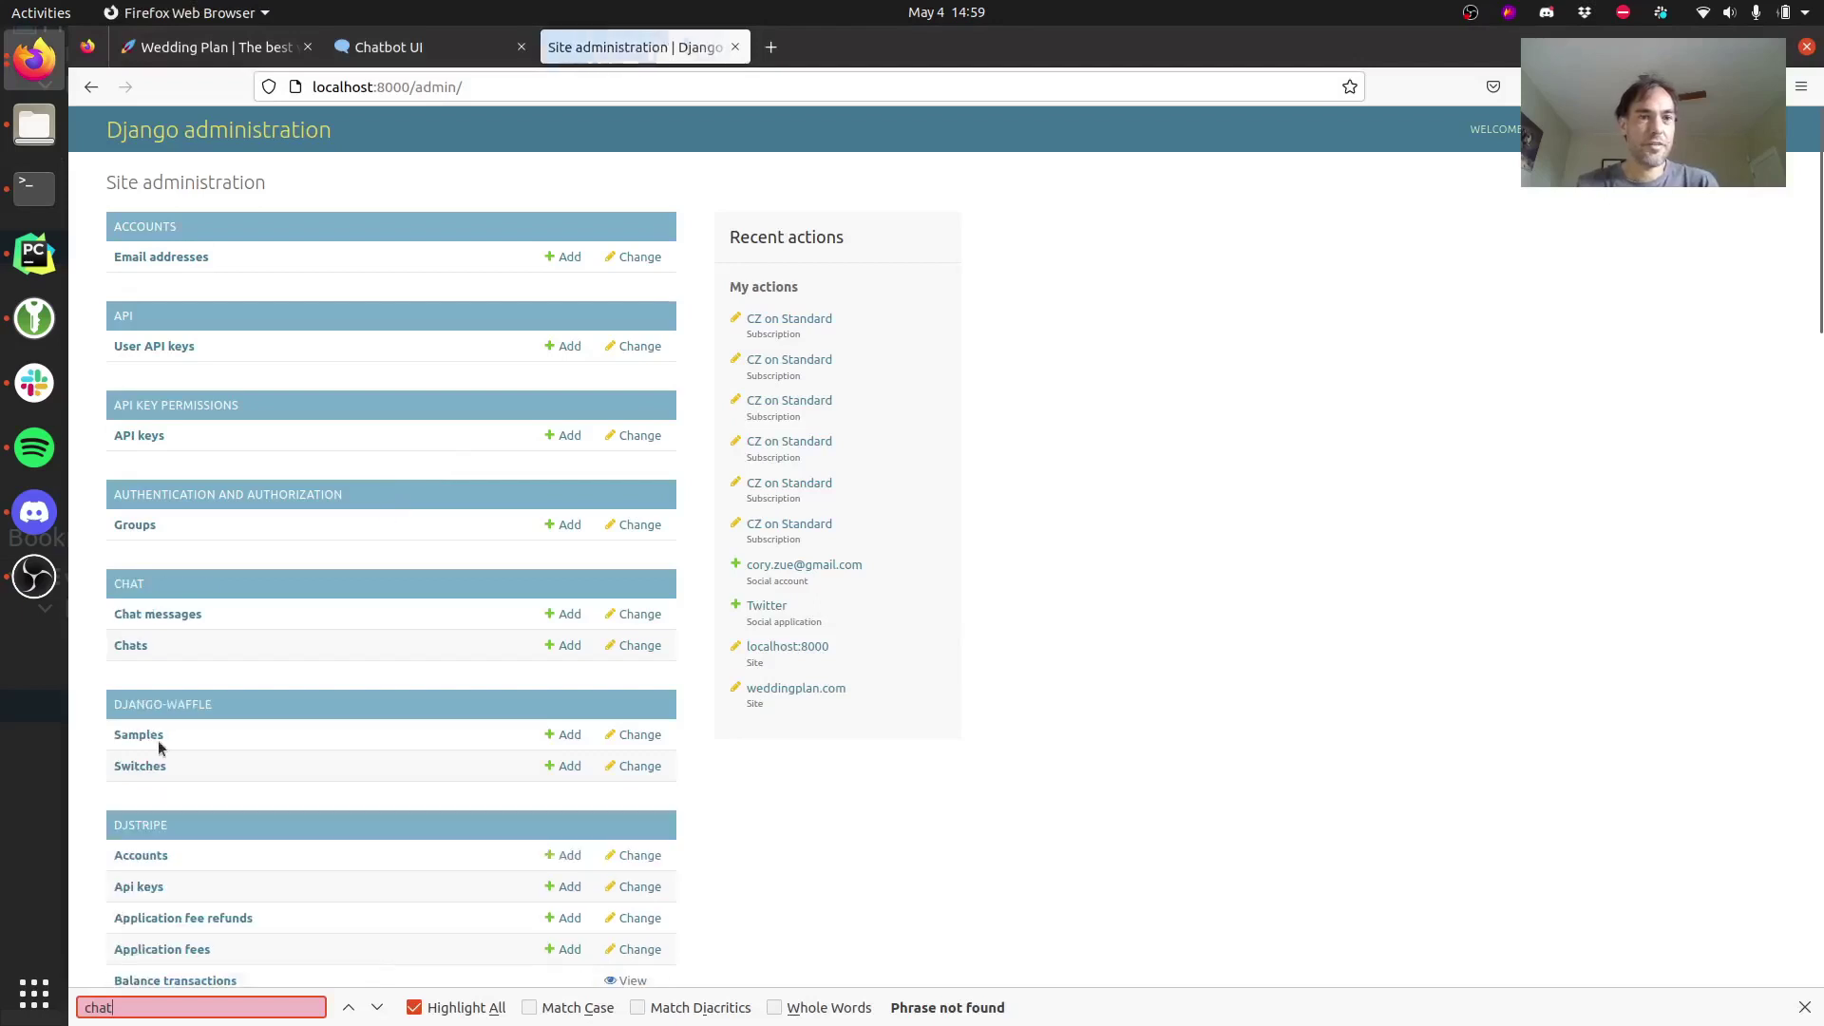Switch to the Wedding Plan tab
The height and width of the screenshot is (1026, 1824).
pyautogui.click(x=214, y=47)
